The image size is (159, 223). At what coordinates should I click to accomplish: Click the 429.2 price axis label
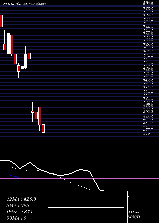tap(148, 76)
